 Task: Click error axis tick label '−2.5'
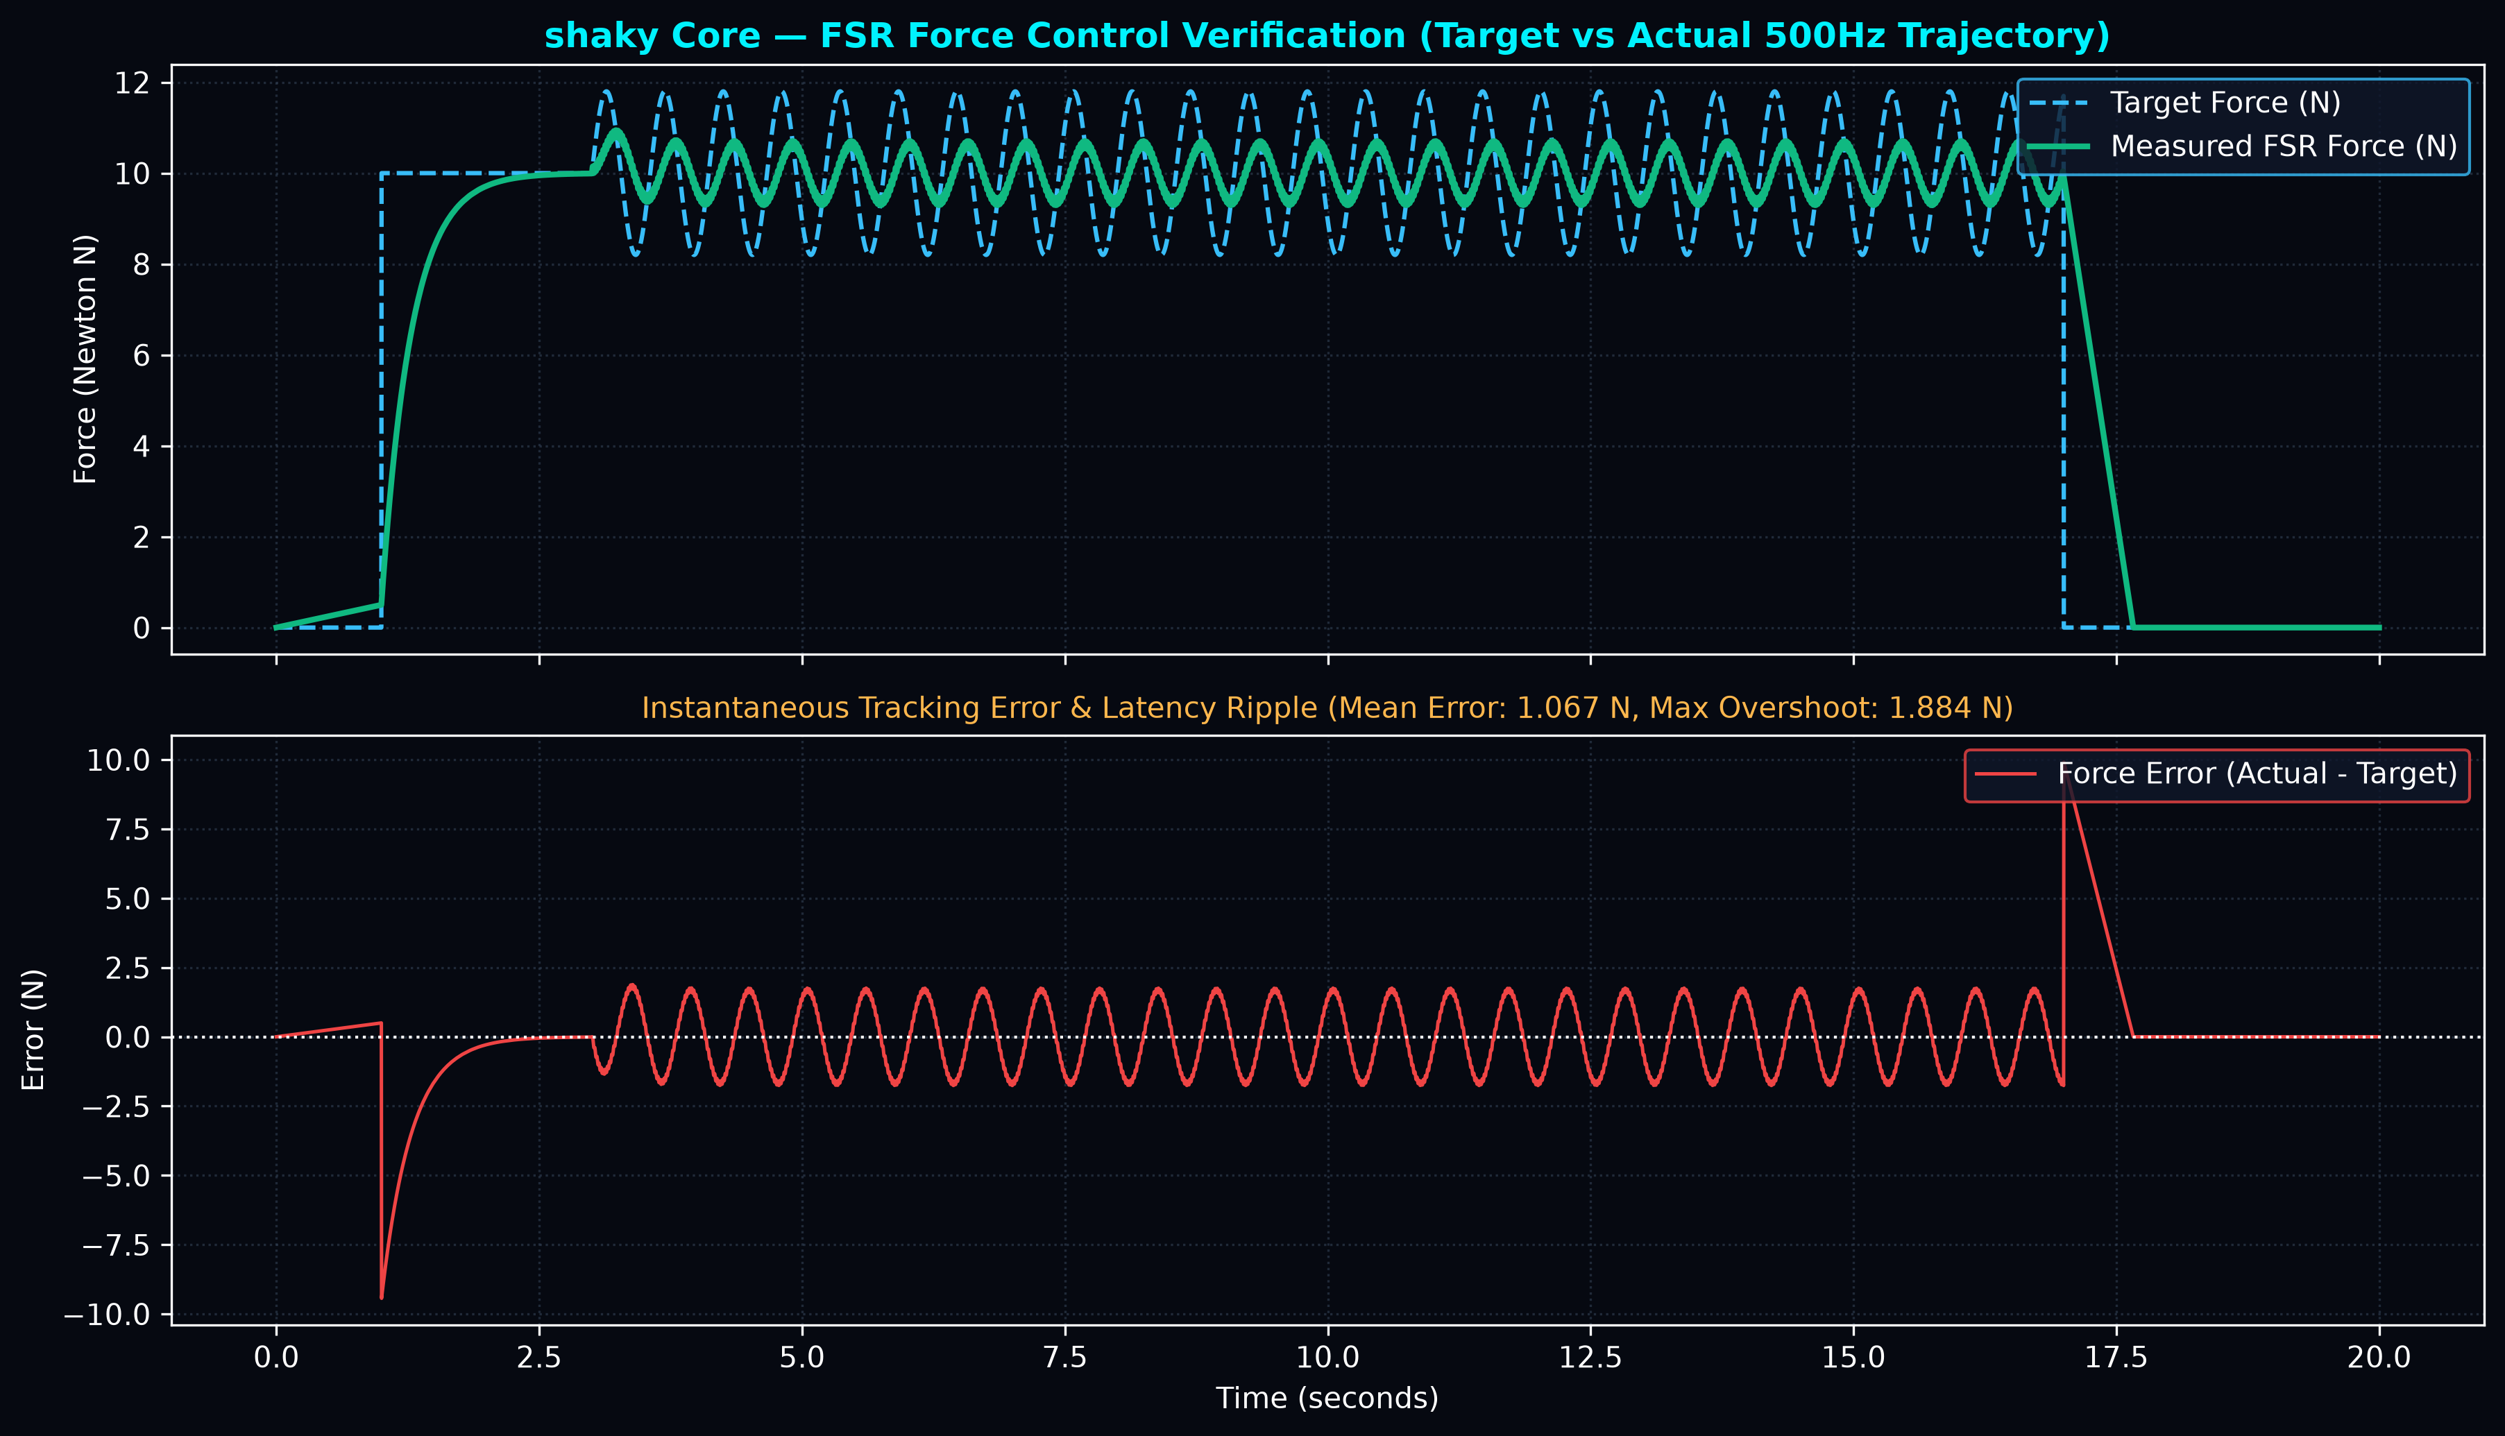click(115, 1106)
